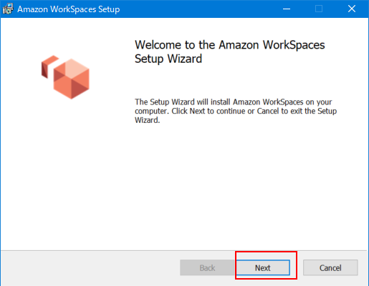Click the 'The Setup Wizard will install' description line
Image resolution: width=369 pixels, height=286 pixels.
[234, 102]
